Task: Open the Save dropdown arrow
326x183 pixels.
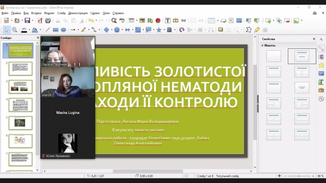Action: tap(33, 20)
